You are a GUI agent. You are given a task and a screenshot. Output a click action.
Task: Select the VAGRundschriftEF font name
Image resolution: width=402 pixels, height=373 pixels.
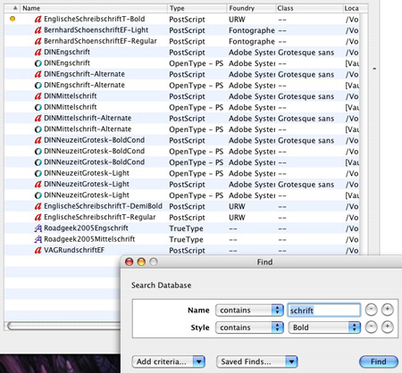point(74,250)
